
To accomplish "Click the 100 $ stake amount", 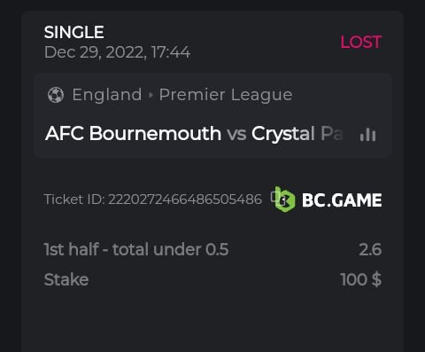I will [x=360, y=279].
